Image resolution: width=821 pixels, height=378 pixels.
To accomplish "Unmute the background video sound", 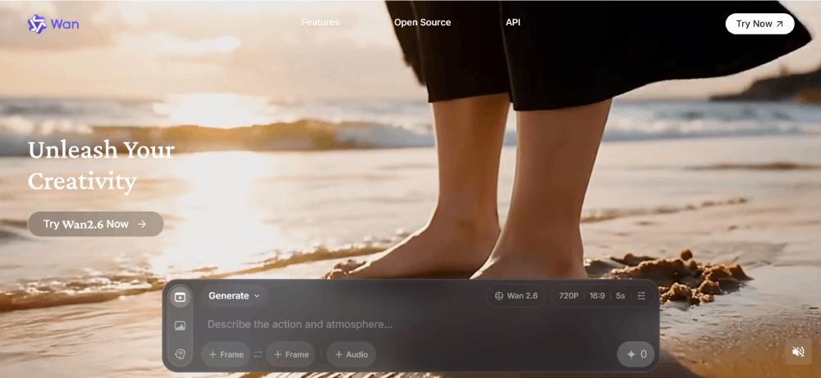I will 797,352.
